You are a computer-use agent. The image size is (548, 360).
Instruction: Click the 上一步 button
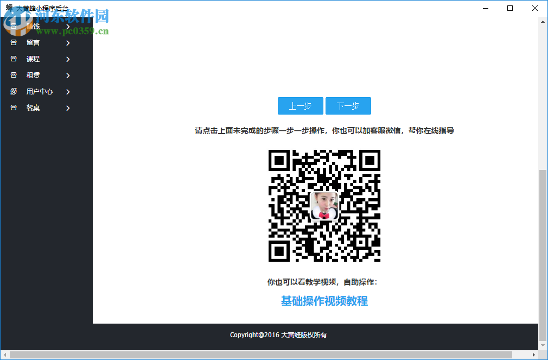coord(300,106)
